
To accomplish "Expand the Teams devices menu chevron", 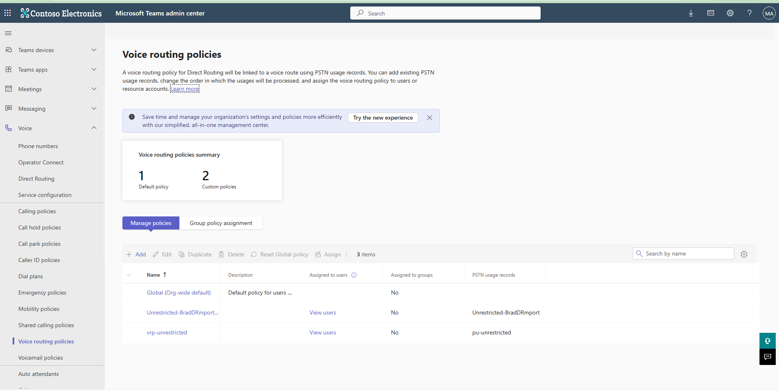I will point(94,50).
